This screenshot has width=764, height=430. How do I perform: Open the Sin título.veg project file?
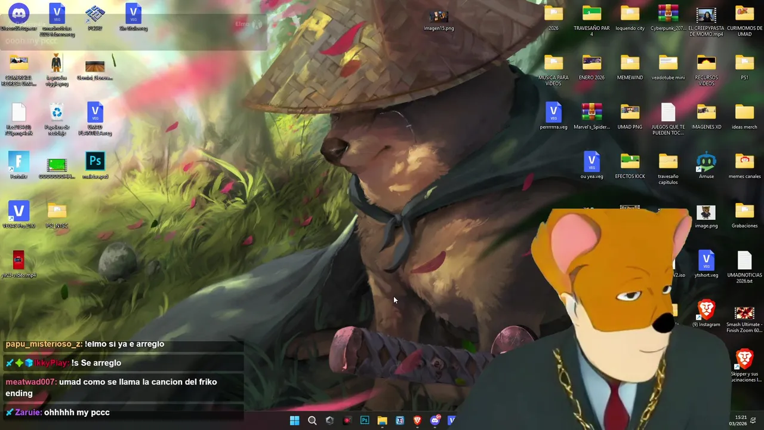133,18
